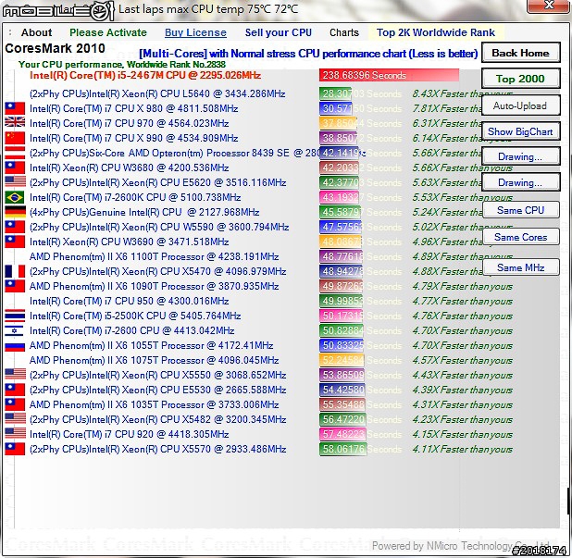The width and height of the screenshot is (572, 558).
Task: Click the Thailand flag beside i5-2500K row
Action: [15, 316]
